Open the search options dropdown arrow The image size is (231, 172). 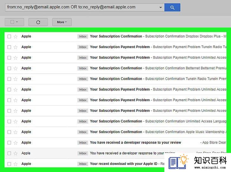tap(161, 7)
